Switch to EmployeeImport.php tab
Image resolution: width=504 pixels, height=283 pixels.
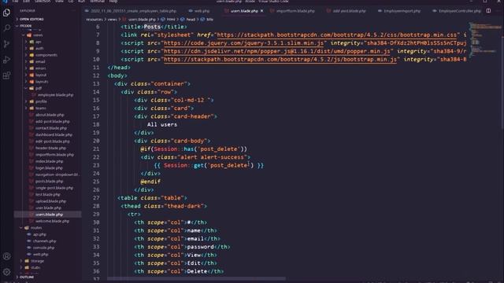point(399,11)
